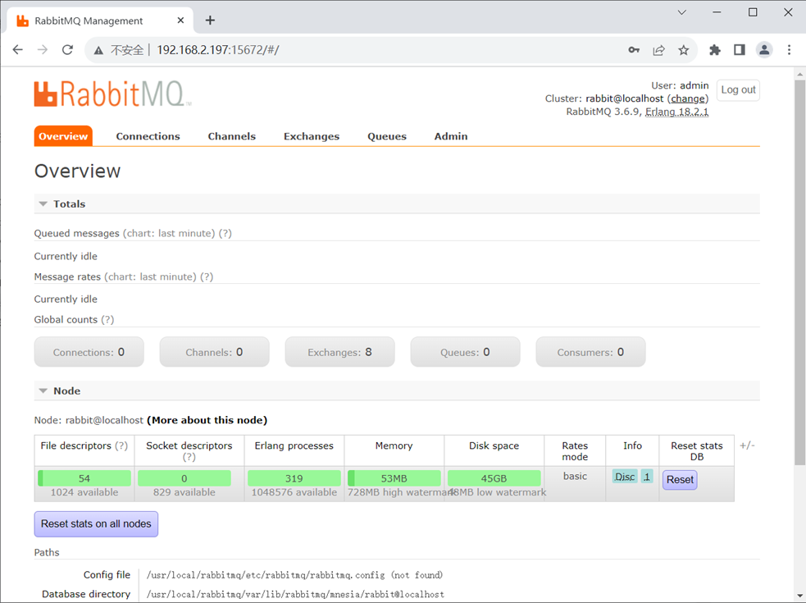Click the tab search chevron
The width and height of the screenshot is (806, 603).
[x=681, y=12]
